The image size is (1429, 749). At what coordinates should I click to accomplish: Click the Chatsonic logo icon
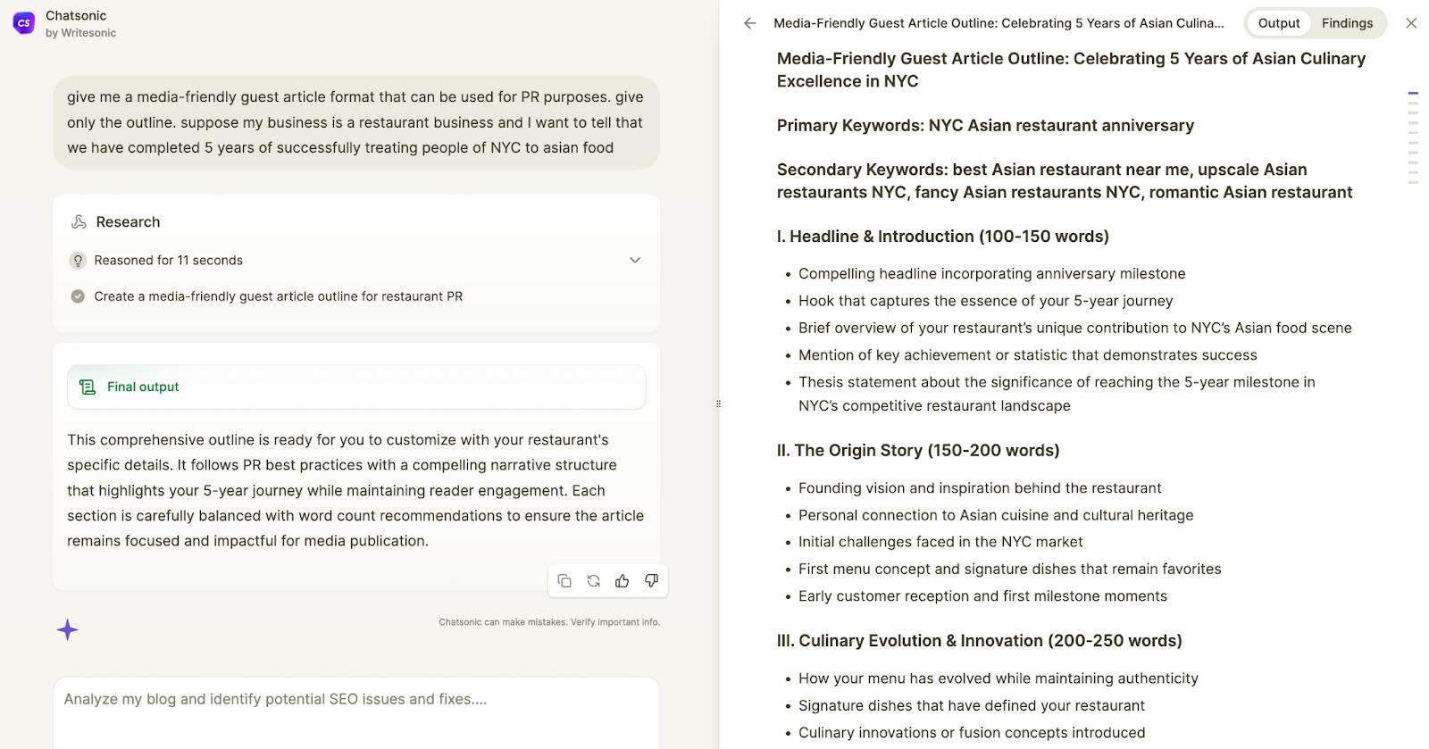click(x=24, y=23)
